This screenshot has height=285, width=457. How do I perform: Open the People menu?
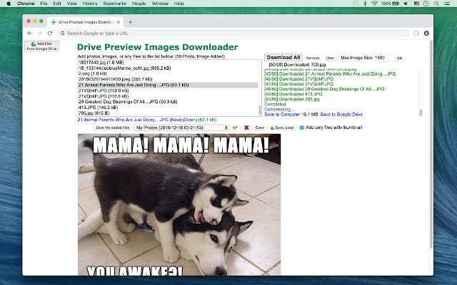tap(139, 4)
